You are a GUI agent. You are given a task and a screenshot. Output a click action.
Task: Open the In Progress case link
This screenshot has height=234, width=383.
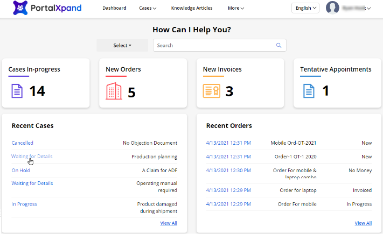pyautogui.click(x=24, y=204)
